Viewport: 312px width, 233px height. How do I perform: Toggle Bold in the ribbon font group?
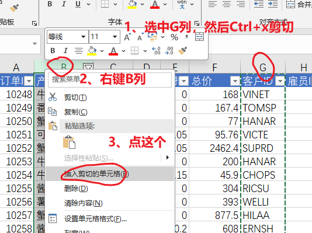point(50,4)
